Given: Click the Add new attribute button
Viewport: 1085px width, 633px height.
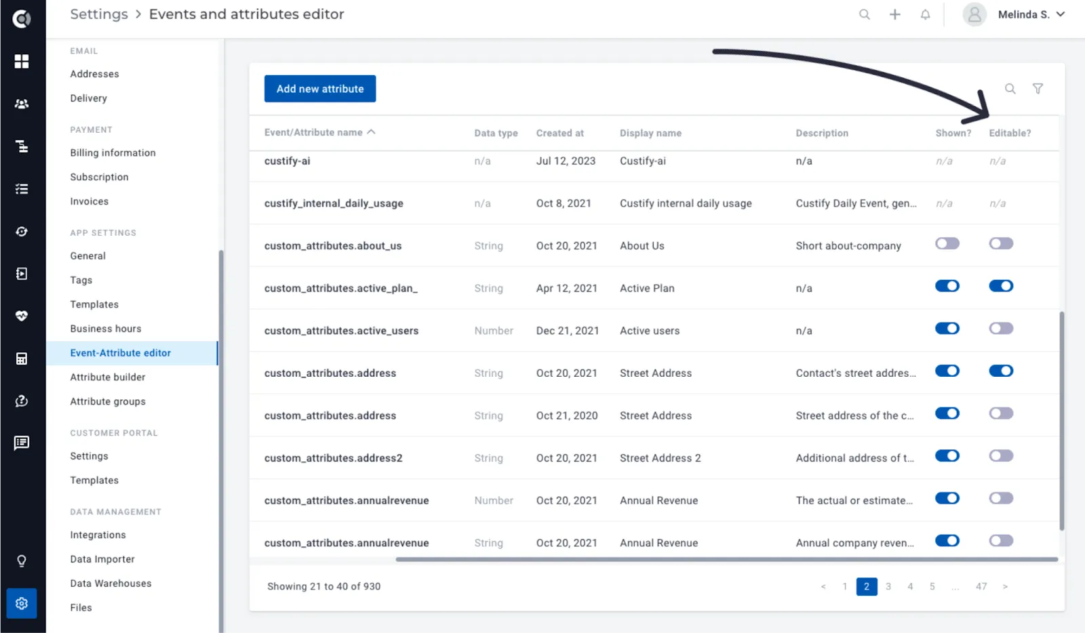Looking at the screenshot, I should pos(320,89).
